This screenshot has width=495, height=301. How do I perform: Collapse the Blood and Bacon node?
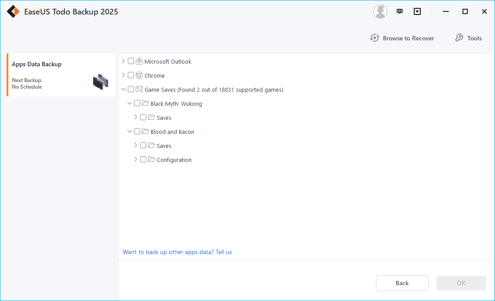130,131
